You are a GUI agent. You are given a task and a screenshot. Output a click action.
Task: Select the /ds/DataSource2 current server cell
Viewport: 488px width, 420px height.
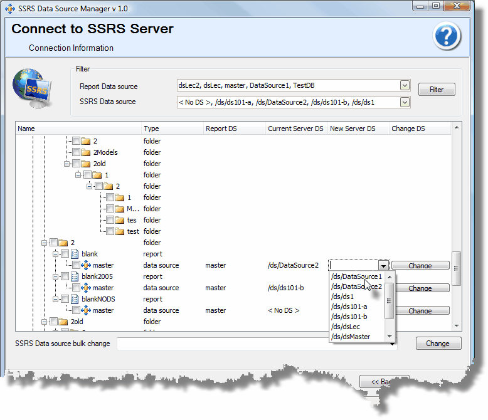coord(293,265)
